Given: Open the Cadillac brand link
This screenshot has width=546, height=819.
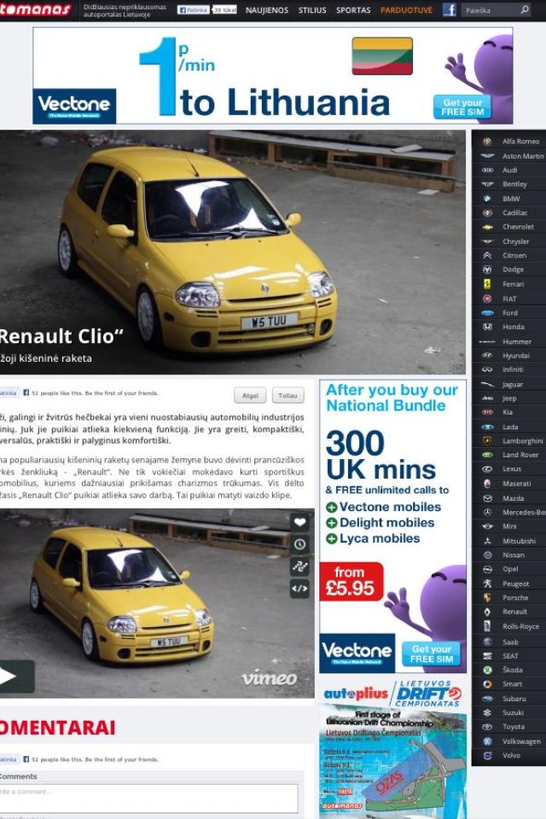Looking at the screenshot, I should pyautogui.click(x=514, y=212).
